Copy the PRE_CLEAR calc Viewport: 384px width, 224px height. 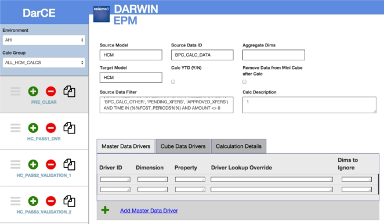[x=69, y=92]
